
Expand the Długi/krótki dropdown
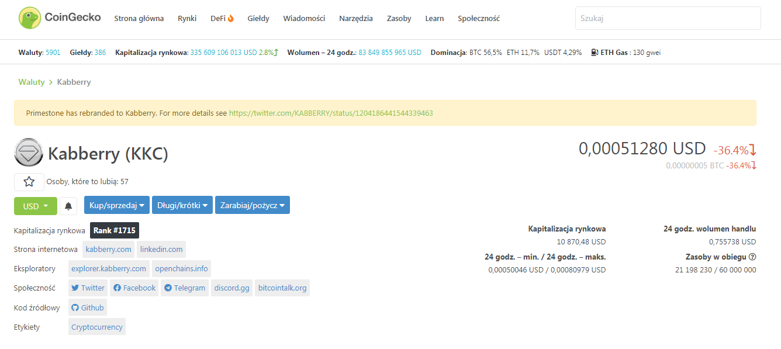point(182,205)
